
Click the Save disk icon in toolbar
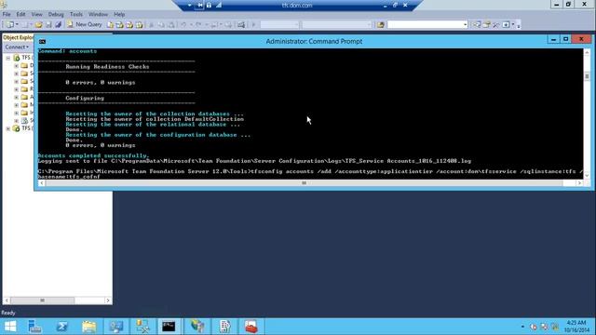48,25
